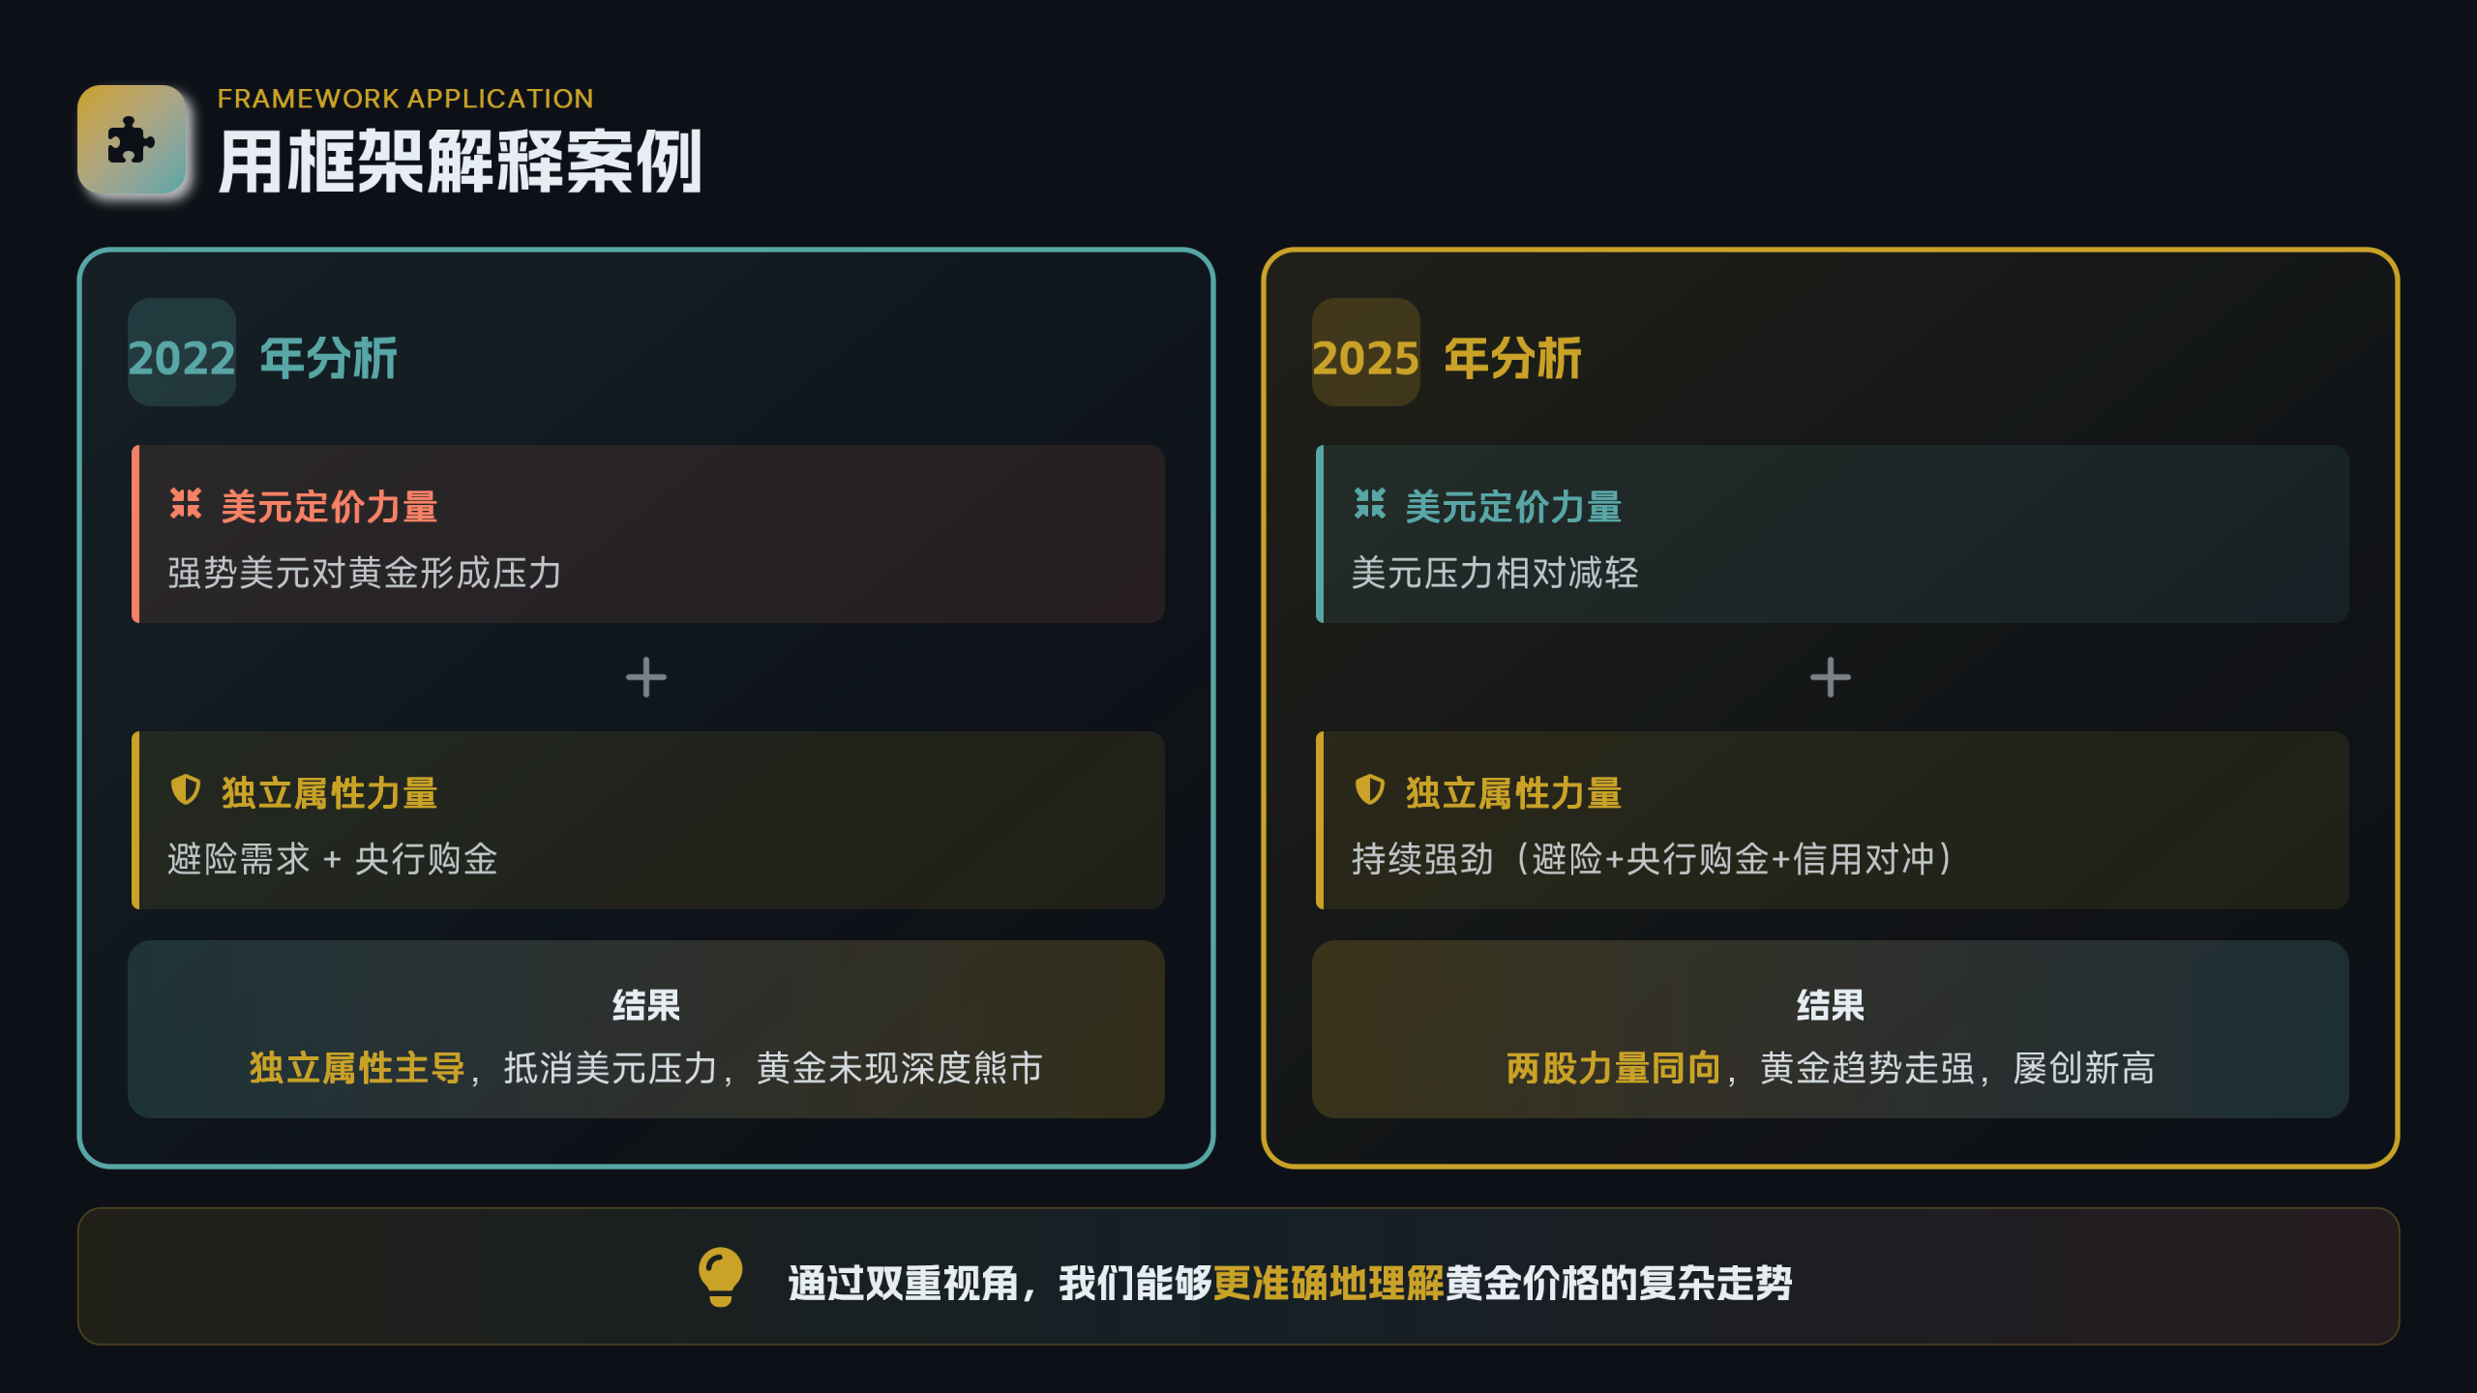This screenshot has height=1393, width=2477.
Task: Select the text 强势美元对黄金形成压力
Action: (x=364, y=573)
